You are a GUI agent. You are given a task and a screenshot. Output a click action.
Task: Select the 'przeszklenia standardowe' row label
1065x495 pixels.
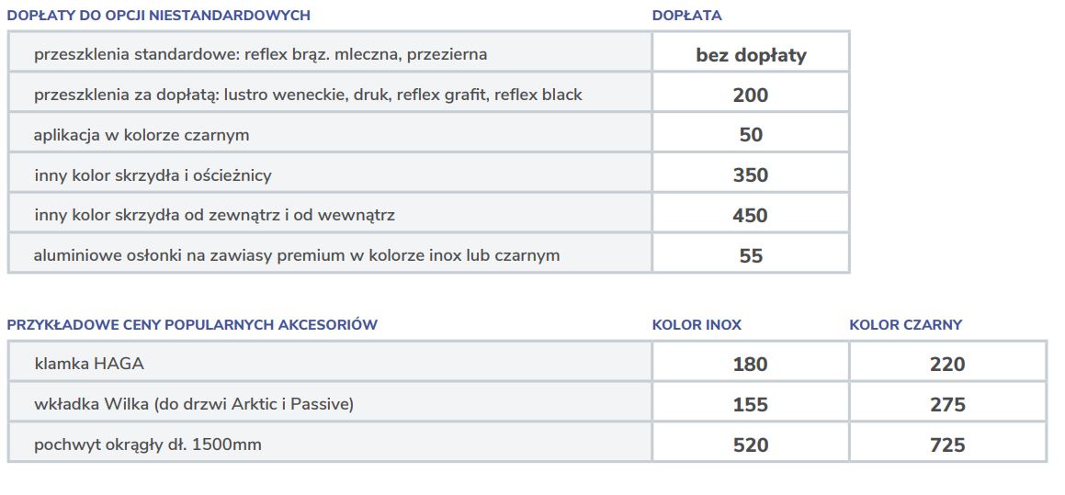260,54
